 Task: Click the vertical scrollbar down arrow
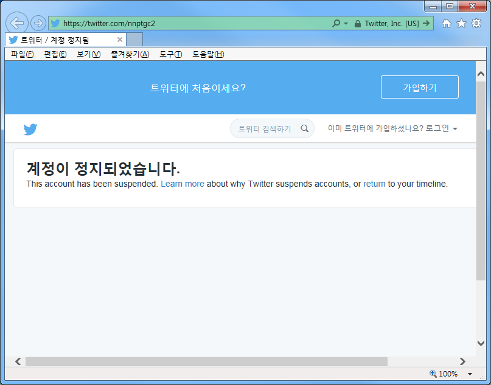click(481, 343)
